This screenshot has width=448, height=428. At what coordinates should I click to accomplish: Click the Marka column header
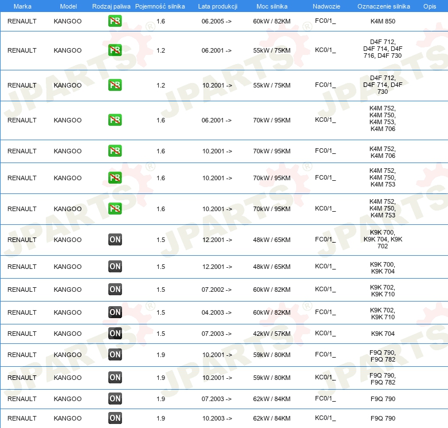click(22, 6)
